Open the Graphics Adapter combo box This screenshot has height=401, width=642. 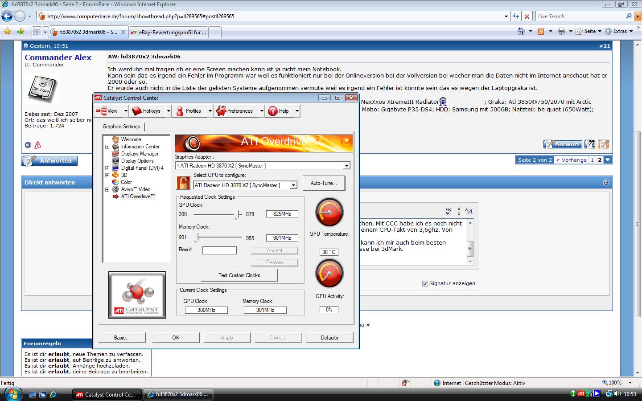click(263, 166)
